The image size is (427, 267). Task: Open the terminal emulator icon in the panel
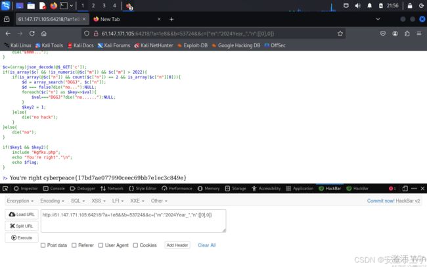(64, 6)
